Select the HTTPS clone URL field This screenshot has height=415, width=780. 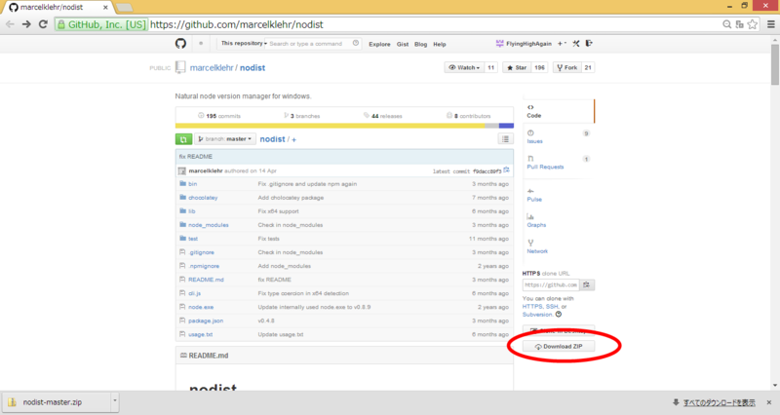(551, 284)
